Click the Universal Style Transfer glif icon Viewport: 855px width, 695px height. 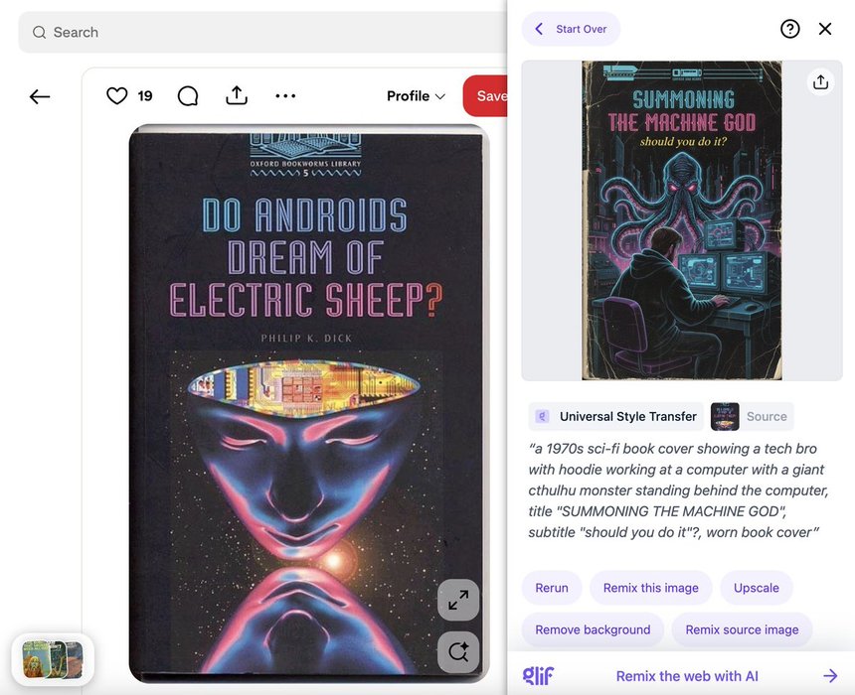(x=542, y=417)
